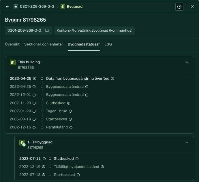Screen dimensions: 199x182
Task: Show info for 2022-12-01 Byggnadsdata ändrad status
Action: 87,95
